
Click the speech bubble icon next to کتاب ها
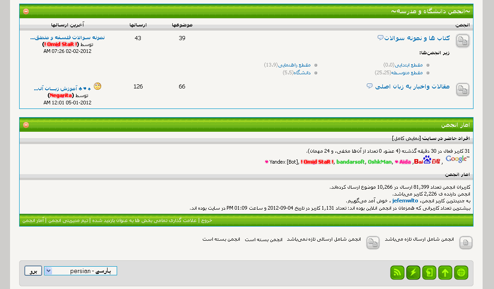click(380, 38)
